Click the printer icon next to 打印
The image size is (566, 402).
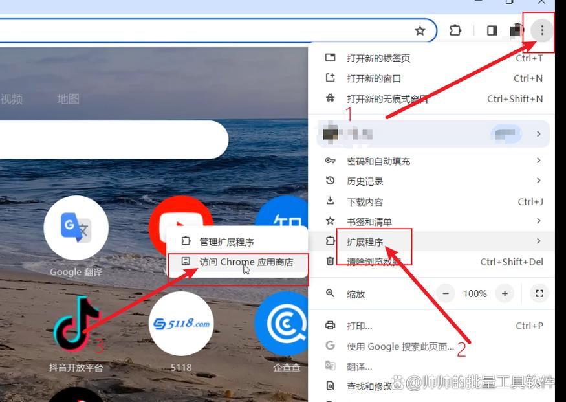click(x=329, y=326)
